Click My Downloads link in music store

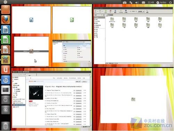72,78
